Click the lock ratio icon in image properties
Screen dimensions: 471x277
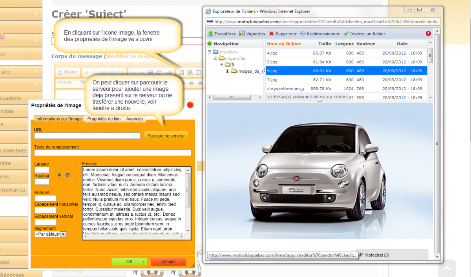click(x=59, y=175)
